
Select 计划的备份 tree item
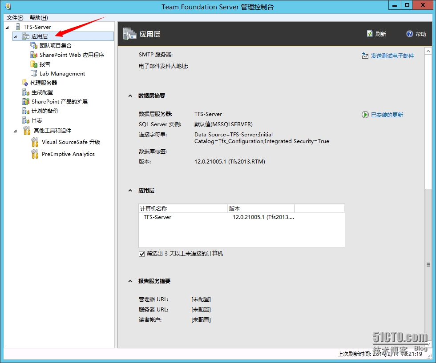(x=45, y=111)
